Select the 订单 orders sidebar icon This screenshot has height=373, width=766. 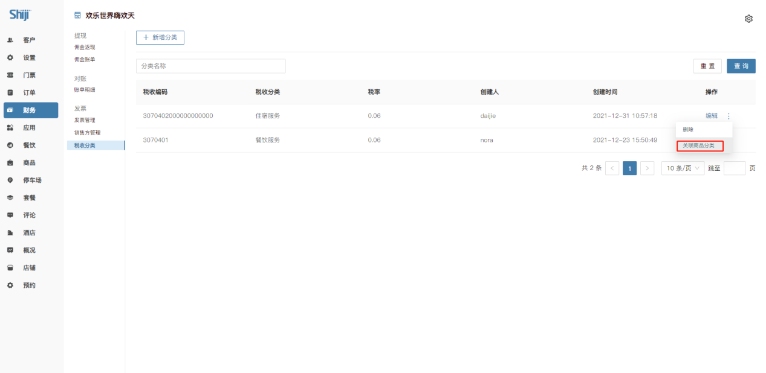tap(10, 93)
